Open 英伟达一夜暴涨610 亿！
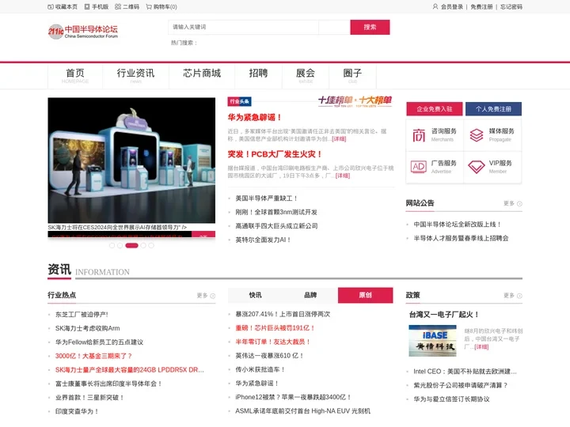570x427 pixels. point(269,356)
